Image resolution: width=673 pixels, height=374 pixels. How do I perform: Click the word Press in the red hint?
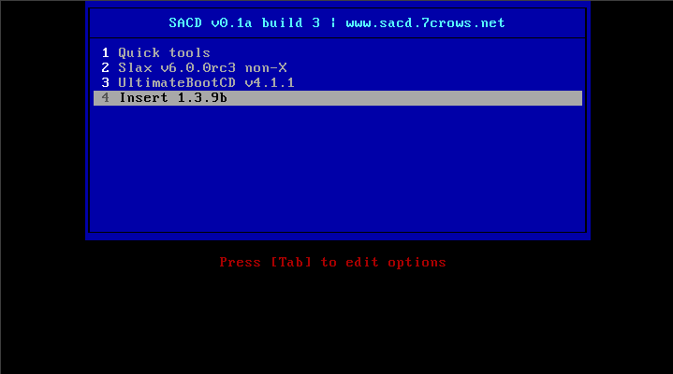click(240, 262)
